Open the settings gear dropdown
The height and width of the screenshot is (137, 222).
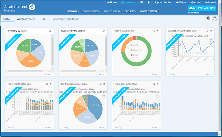pos(209,19)
